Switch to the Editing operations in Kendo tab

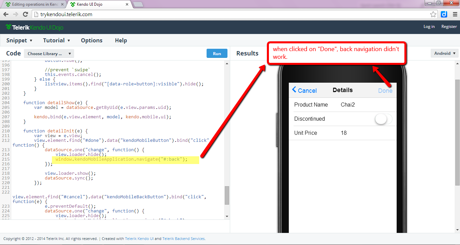[33, 4]
